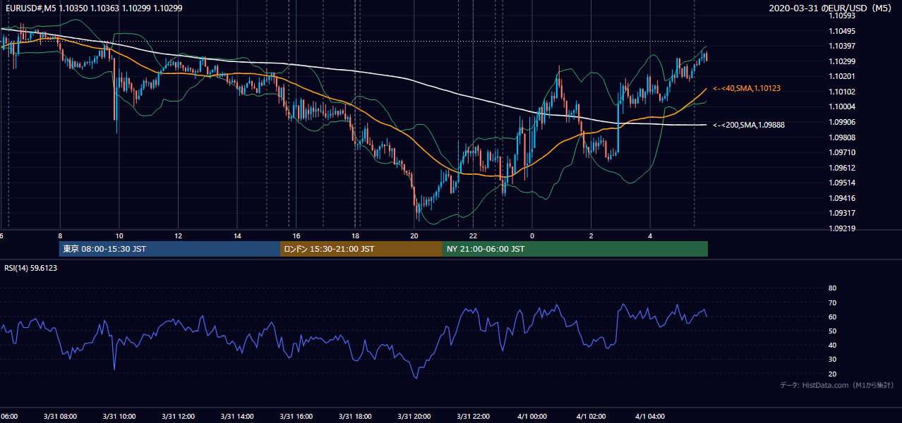Image resolution: width=902 pixels, height=423 pixels.
Task: Click price axis value 1.10201
Action: 842,77
